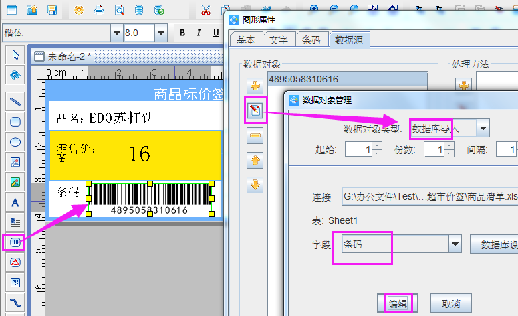Image resolution: width=518 pixels, height=316 pixels.
Task: Open the 字段 field dropdown
Action: (455, 244)
